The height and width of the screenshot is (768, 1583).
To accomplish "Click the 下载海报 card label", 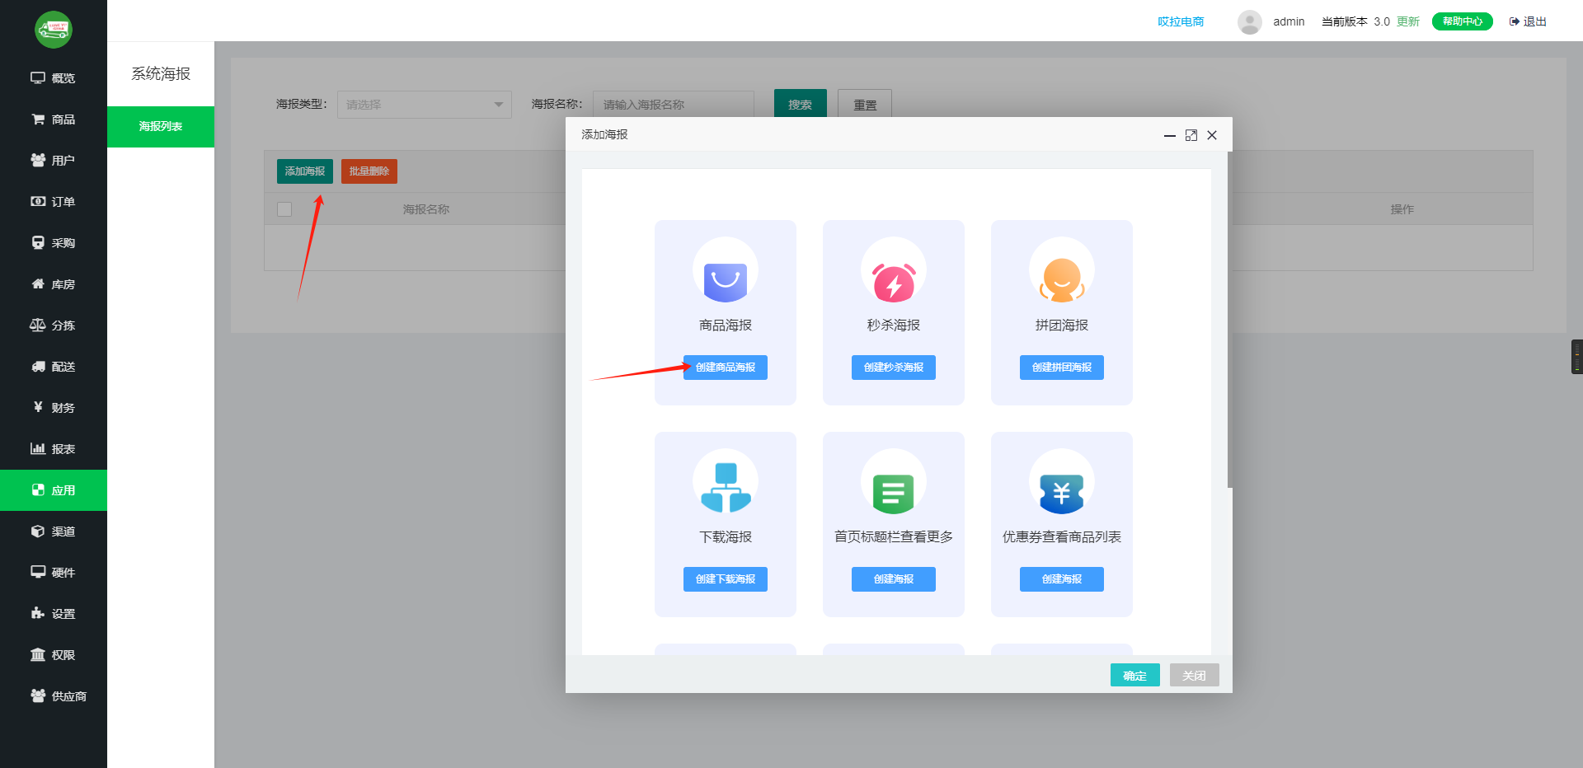I will [x=726, y=537].
